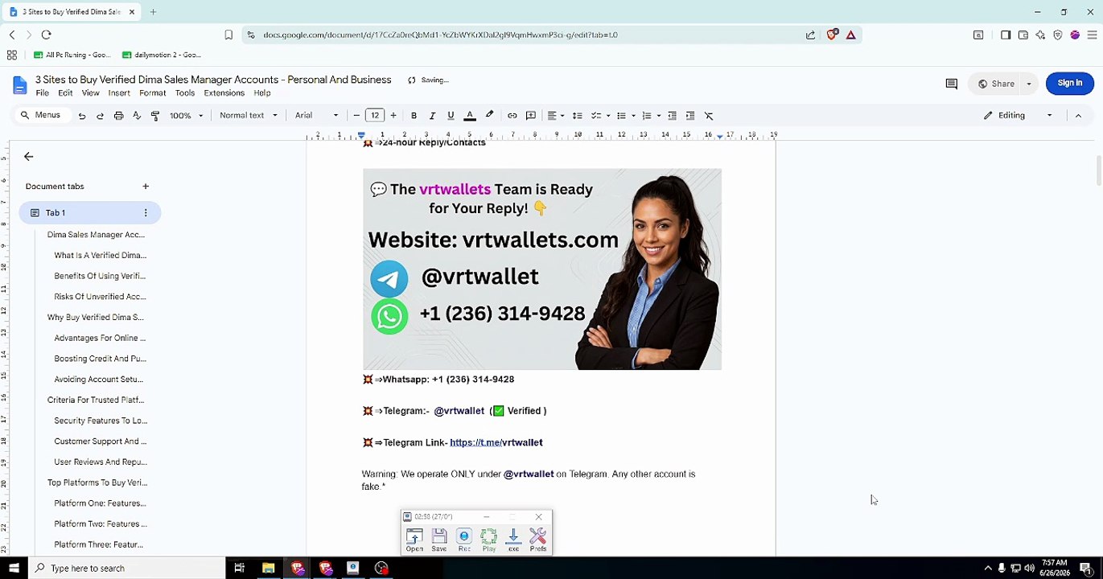Add a new document tab
Viewport: 1103px width, 579px height.
point(146,187)
